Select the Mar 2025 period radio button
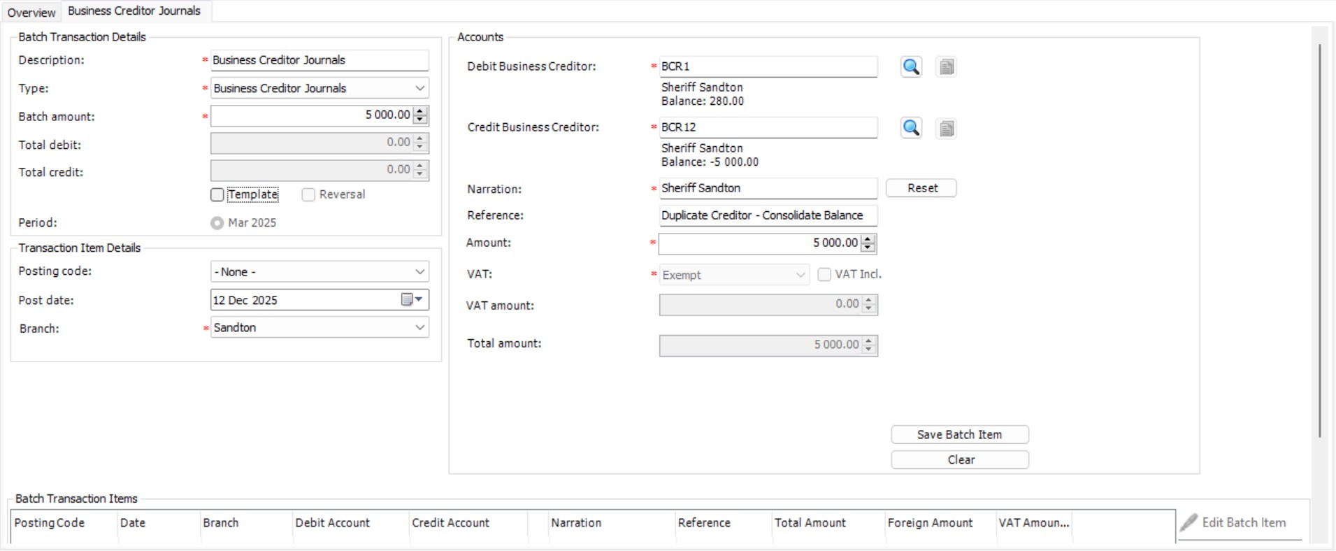The height and width of the screenshot is (551, 1336). click(x=217, y=223)
